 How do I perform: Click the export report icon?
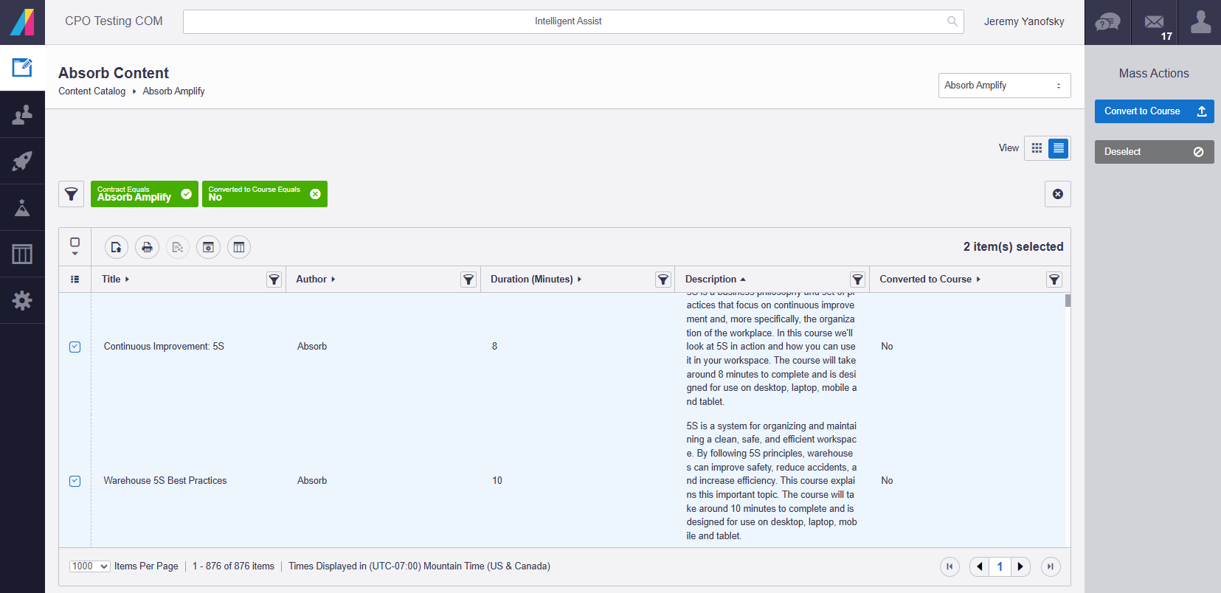click(117, 247)
